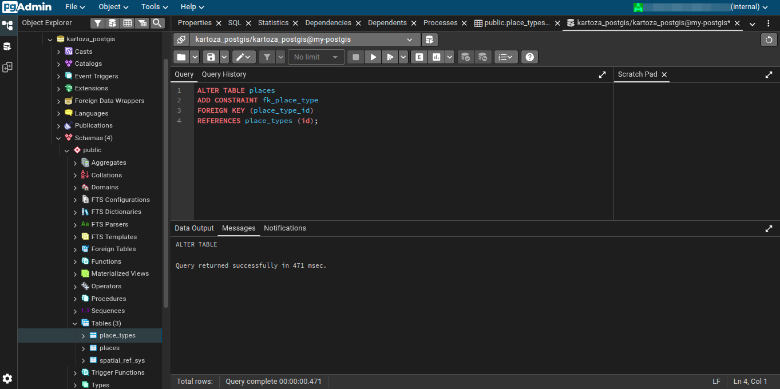Collapse the Tables (3) tree node
The width and height of the screenshot is (780, 389).
(75, 323)
